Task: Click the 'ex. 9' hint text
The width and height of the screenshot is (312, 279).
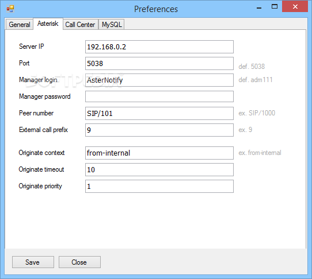Action: tap(245, 130)
